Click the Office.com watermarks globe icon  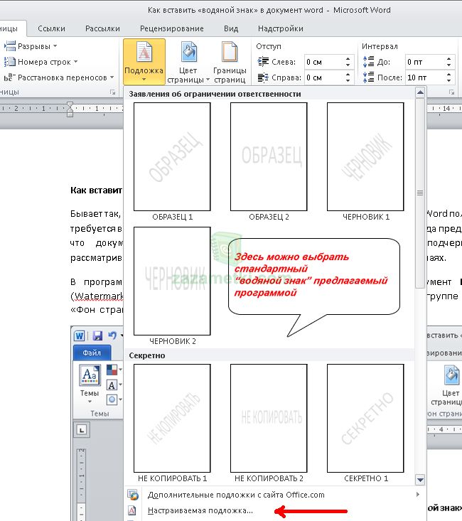[x=133, y=495]
